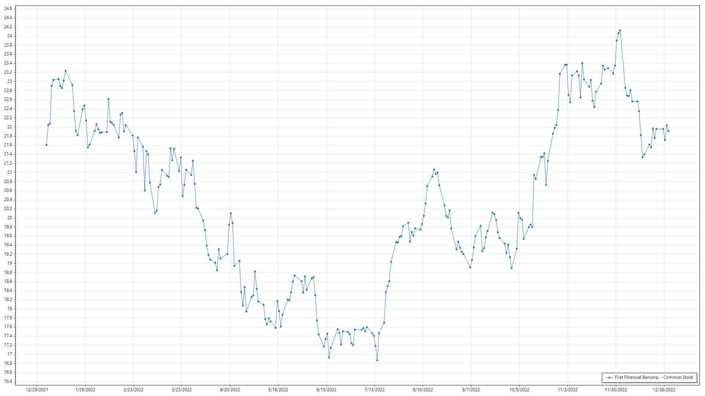Click the 12/29/2021 x-axis date label
The image size is (705, 396).
37,389
